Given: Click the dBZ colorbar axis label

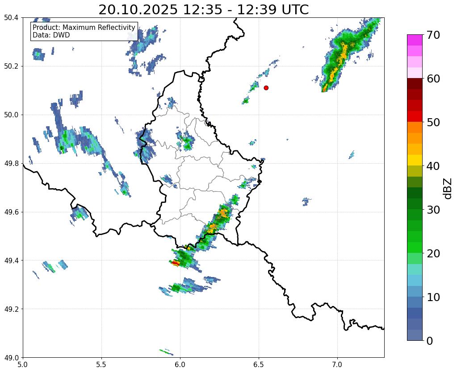Looking at the screenshot, I should coord(448,188).
